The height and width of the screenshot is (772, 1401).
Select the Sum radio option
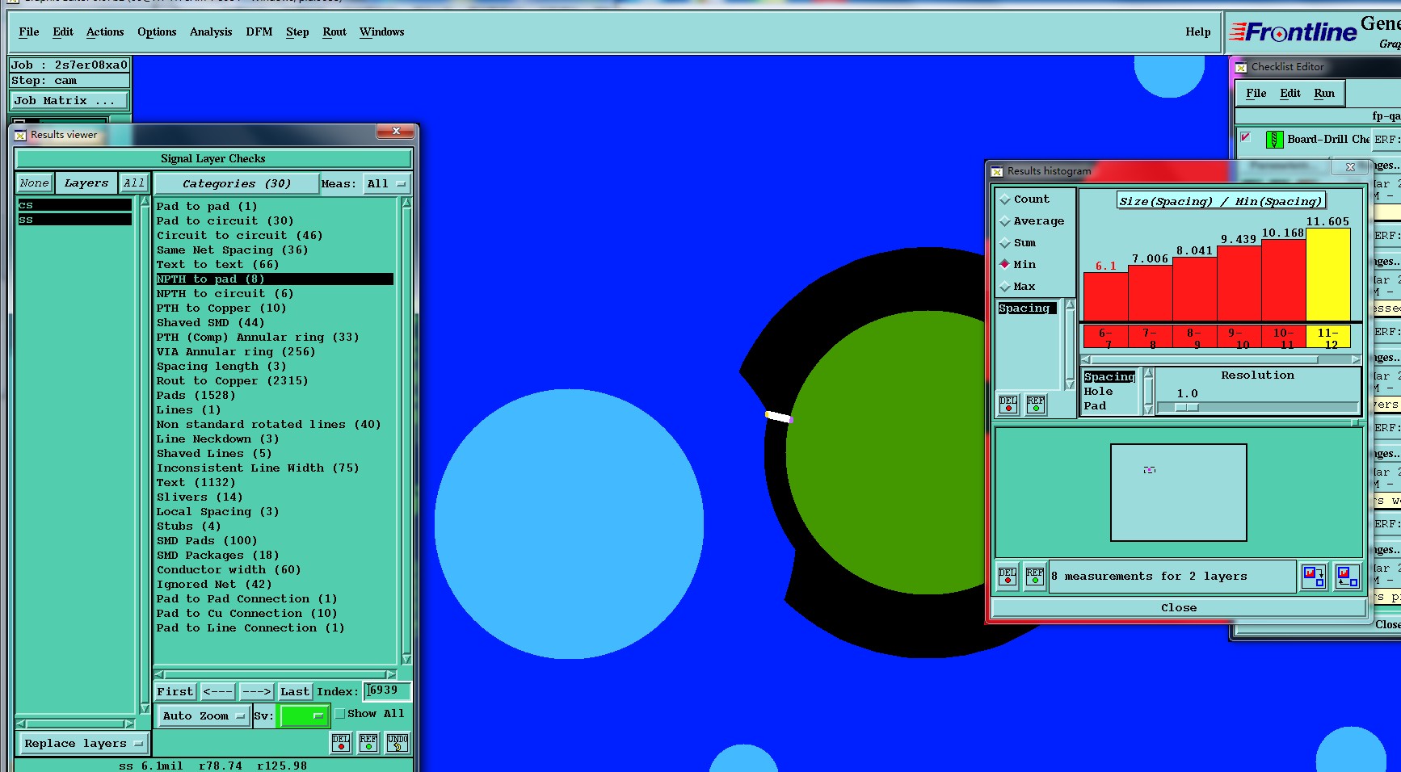(1005, 243)
